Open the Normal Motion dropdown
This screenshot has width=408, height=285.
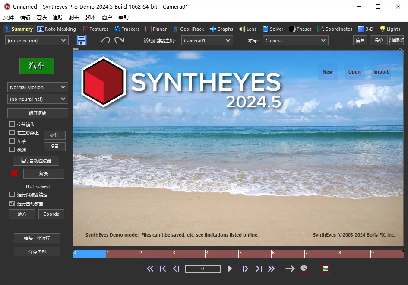point(38,87)
